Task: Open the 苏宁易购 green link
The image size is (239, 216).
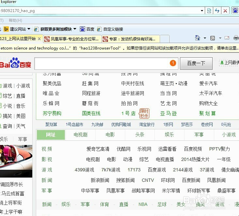Action: [52, 113]
